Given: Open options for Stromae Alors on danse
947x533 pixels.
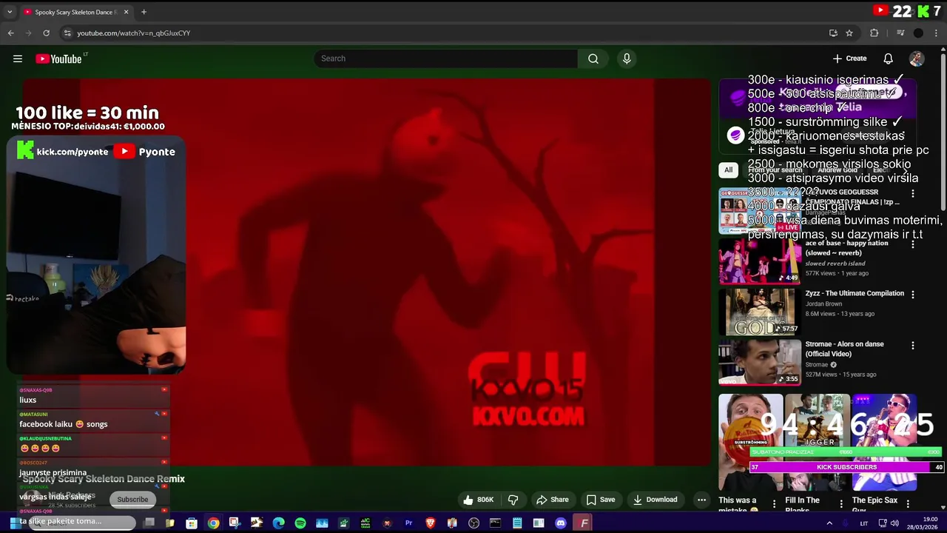Looking at the screenshot, I should (913, 345).
